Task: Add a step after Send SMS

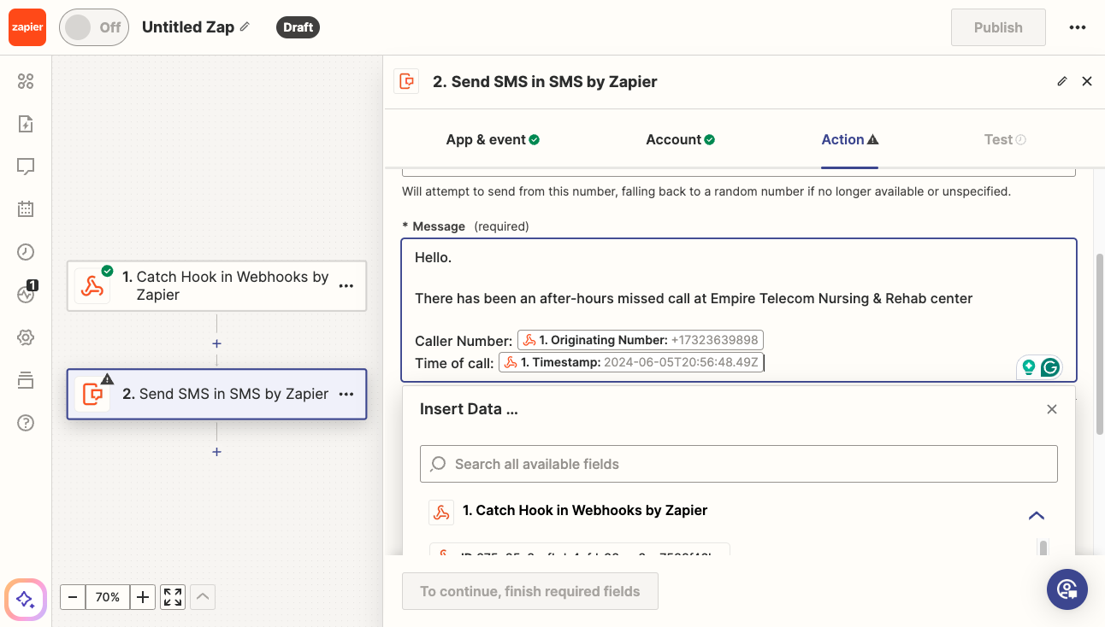Action: point(217,451)
